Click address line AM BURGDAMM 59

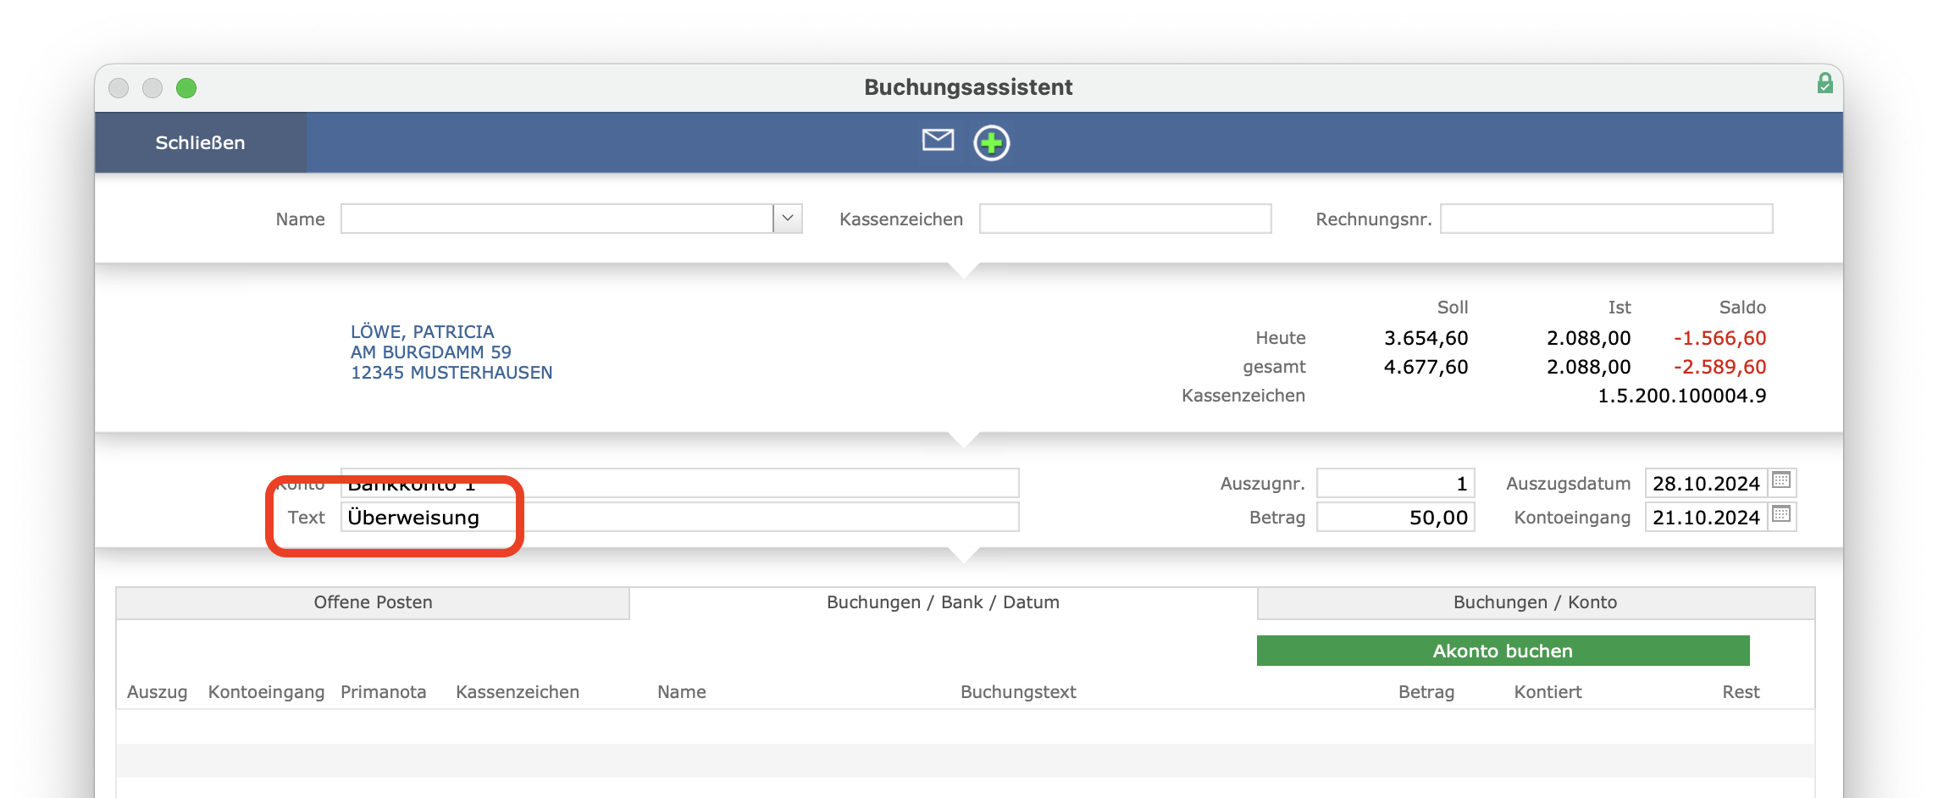tap(431, 352)
